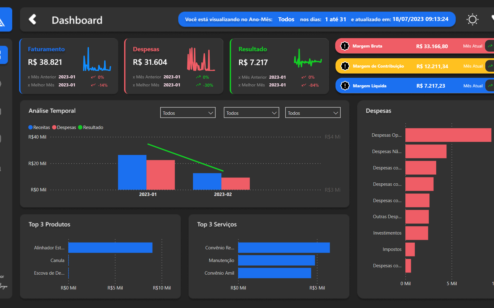Click the days range 1 até 31

coord(336,19)
